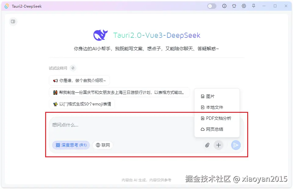This screenshot has width=293, height=189.
Task: Click the send message button
Action: coord(236,145)
